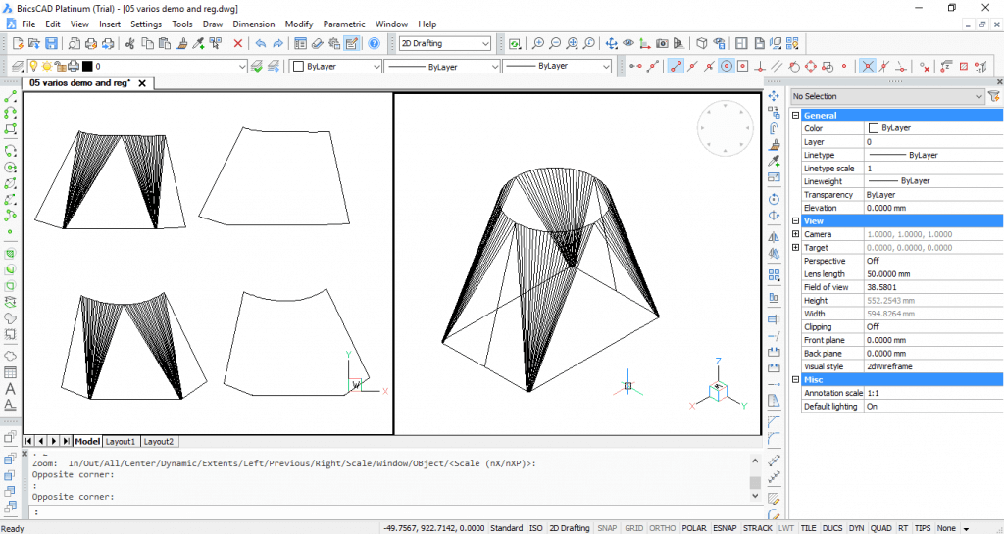The width and height of the screenshot is (1004, 534).
Task: Open the ByLayer lineweight dropdown in toolbar
Action: coord(557,66)
